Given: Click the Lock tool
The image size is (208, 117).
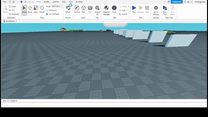Looking at the screenshot, I should [122, 10].
